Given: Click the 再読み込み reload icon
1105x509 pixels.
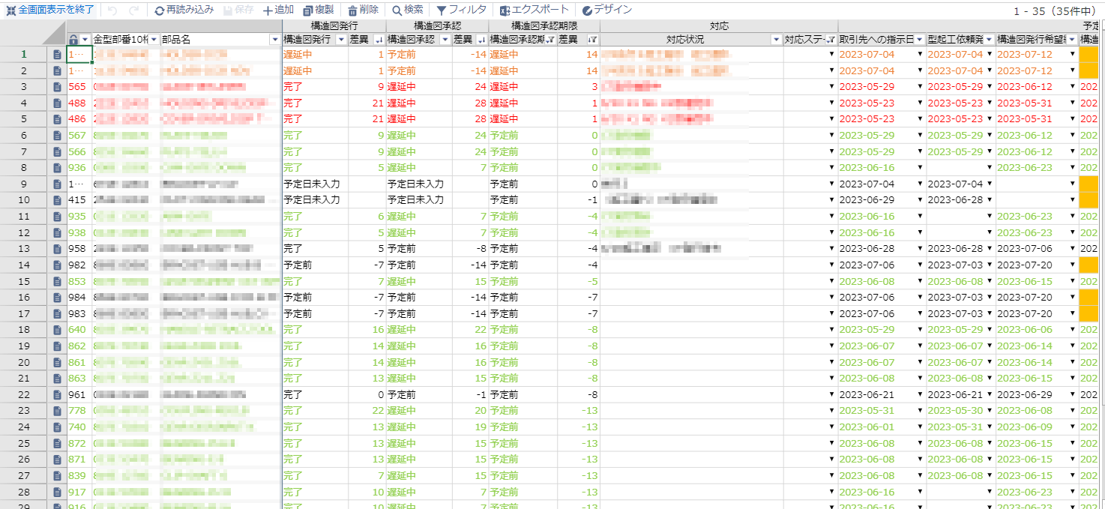Looking at the screenshot, I should 160,10.
